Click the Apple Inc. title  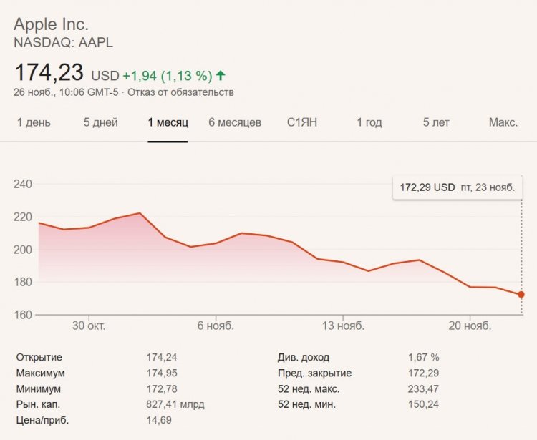tap(51, 24)
